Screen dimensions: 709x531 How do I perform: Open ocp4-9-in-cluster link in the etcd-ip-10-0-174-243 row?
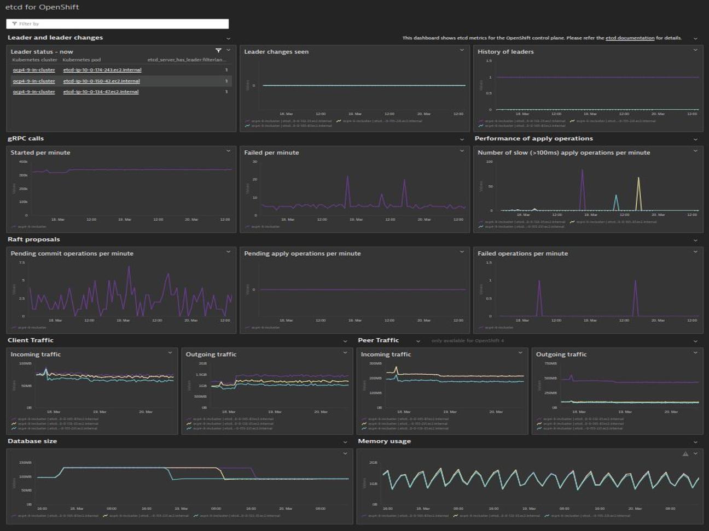click(34, 70)
